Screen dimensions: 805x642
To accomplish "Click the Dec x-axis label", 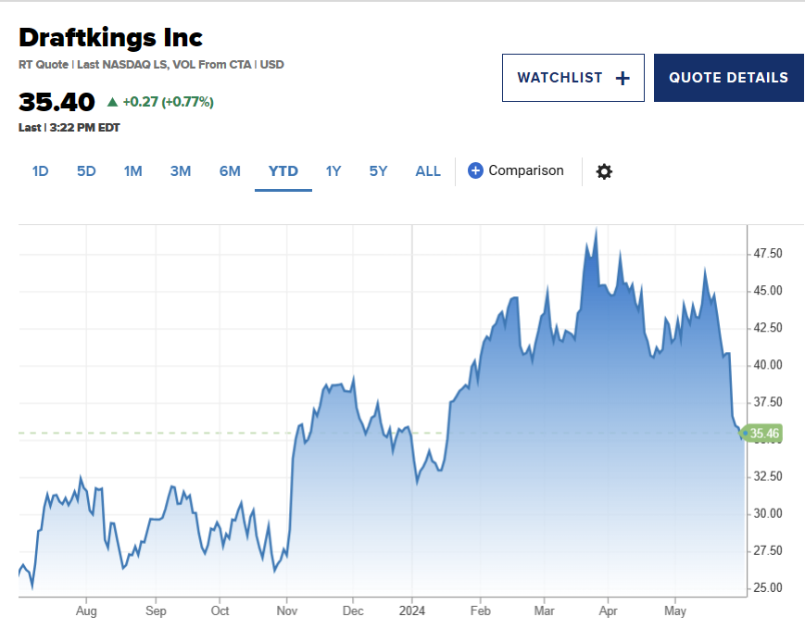I will [x=353, y=611].
